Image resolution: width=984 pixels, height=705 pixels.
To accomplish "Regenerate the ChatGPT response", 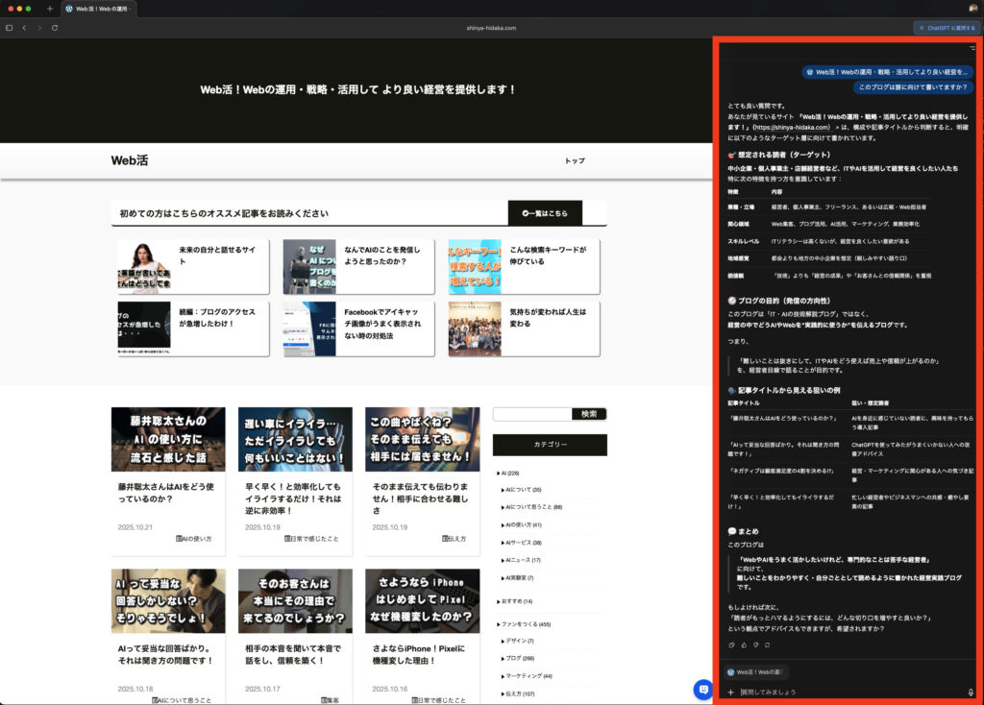I will click(768, 644).
